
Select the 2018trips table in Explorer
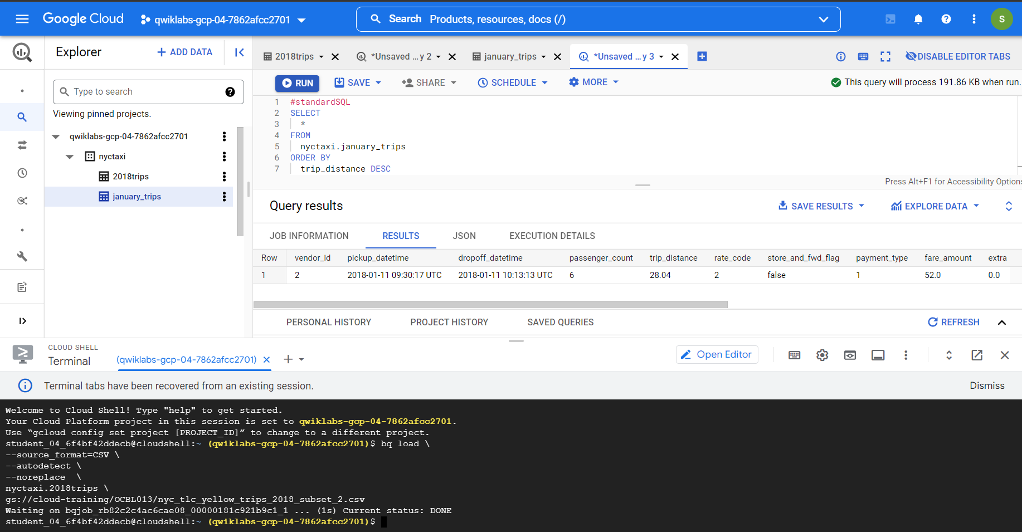tap(130, 177)
